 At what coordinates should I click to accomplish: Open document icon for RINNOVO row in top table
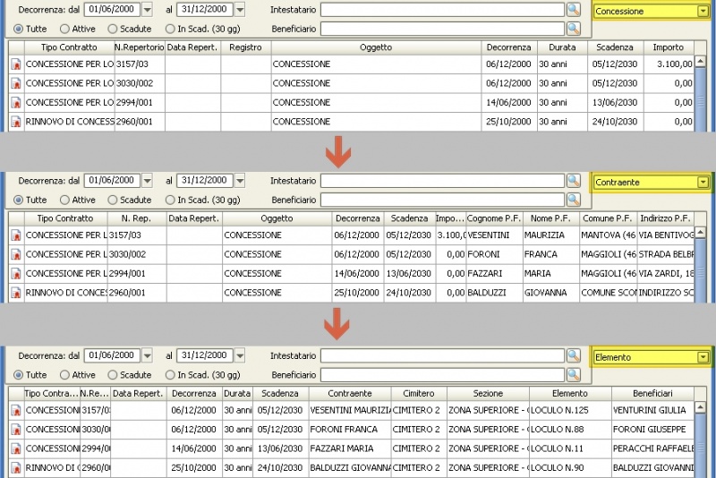click(15, 122)
